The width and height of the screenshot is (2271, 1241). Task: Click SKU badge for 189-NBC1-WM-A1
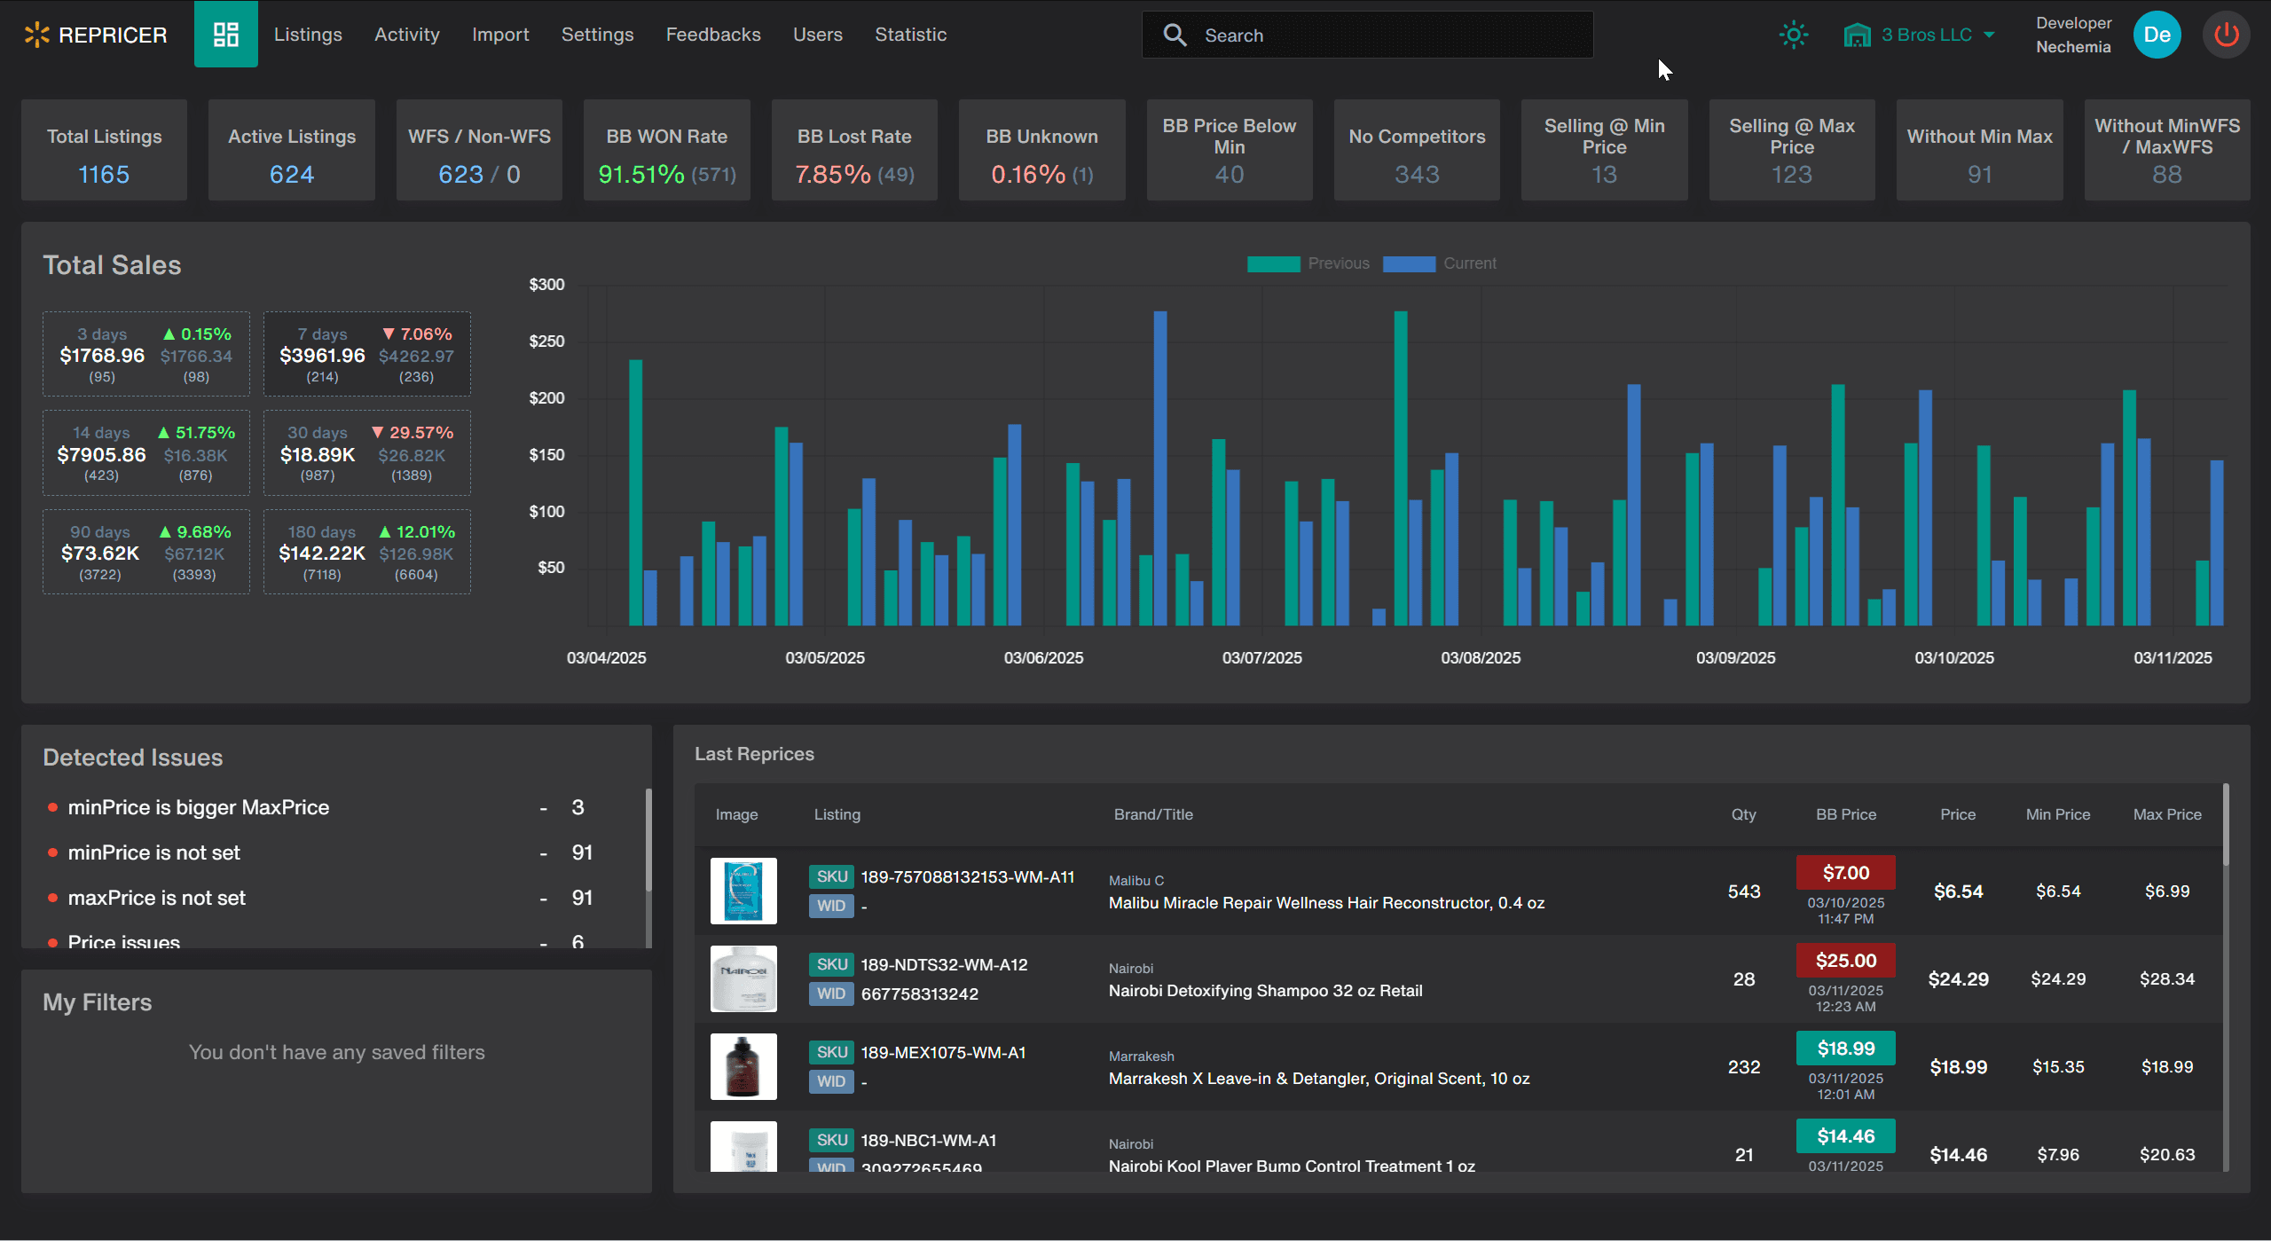tap(831, 1140)
